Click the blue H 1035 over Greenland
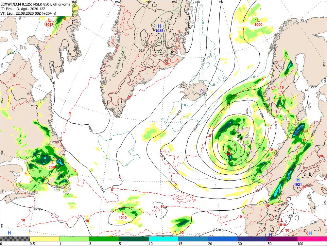Image resolution: width=327 pixels, height=246 pixels. [x=159, y=28]
